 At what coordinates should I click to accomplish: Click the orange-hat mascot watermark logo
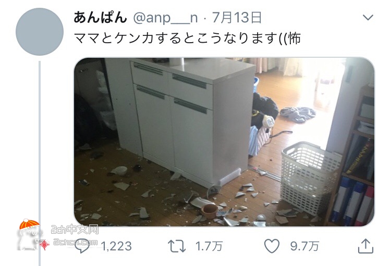click(x=29, y=234)
